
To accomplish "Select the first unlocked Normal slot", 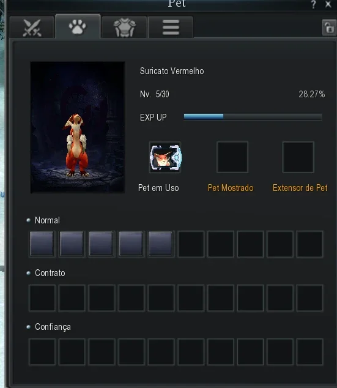I will pos(42,244).
